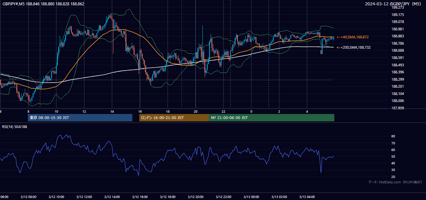This screenshot has height=200, width=426.
Task: Click the 189.273 price axis label
Action: (397, 8)
